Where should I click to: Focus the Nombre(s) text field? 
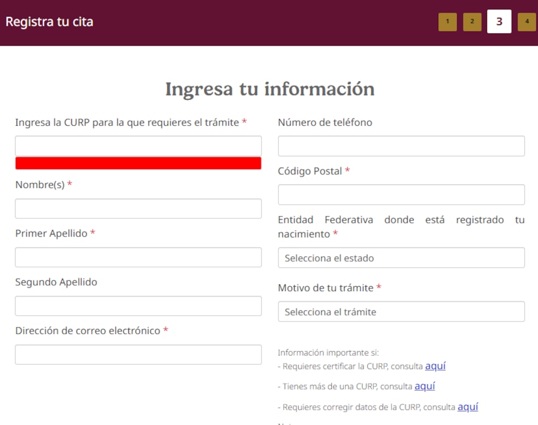(138, 209)
